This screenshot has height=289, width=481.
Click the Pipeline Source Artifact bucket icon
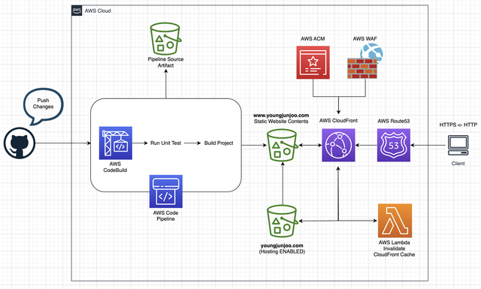[165, 38]
